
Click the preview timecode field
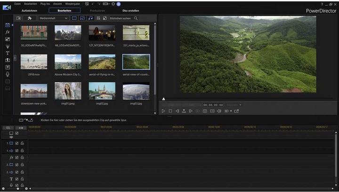213,105
